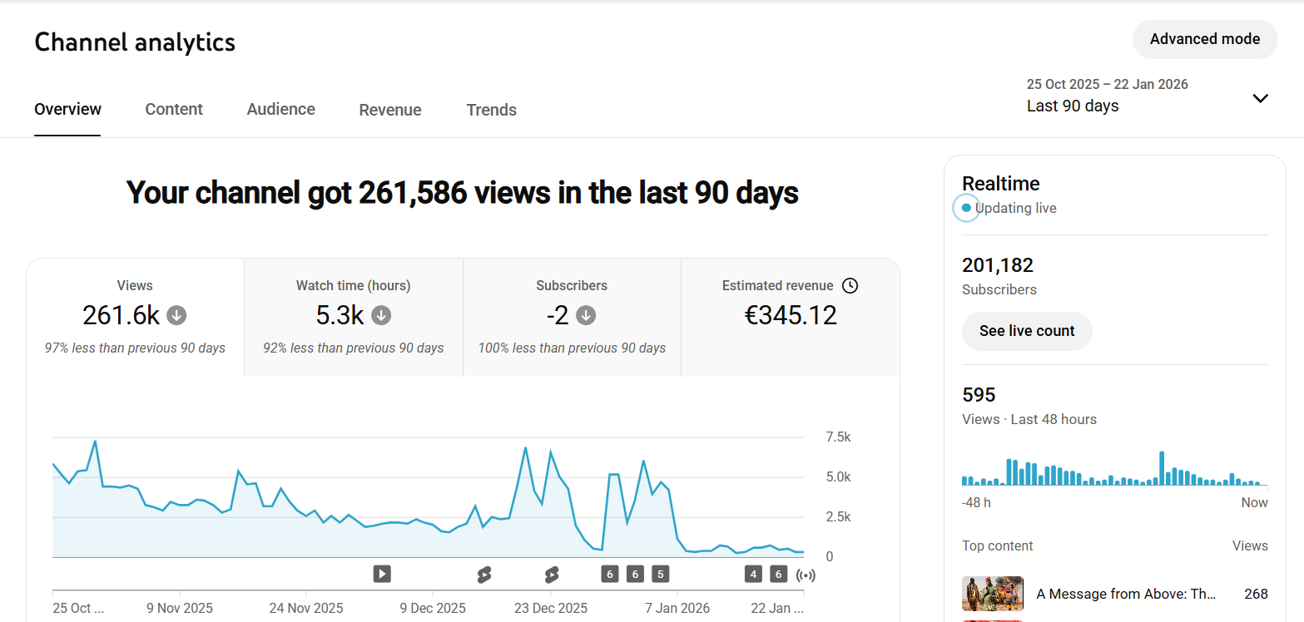Click the down-arrow icon beside -2 subscribers
This screenshot has width=1304, height=622.
click(587, 316)
